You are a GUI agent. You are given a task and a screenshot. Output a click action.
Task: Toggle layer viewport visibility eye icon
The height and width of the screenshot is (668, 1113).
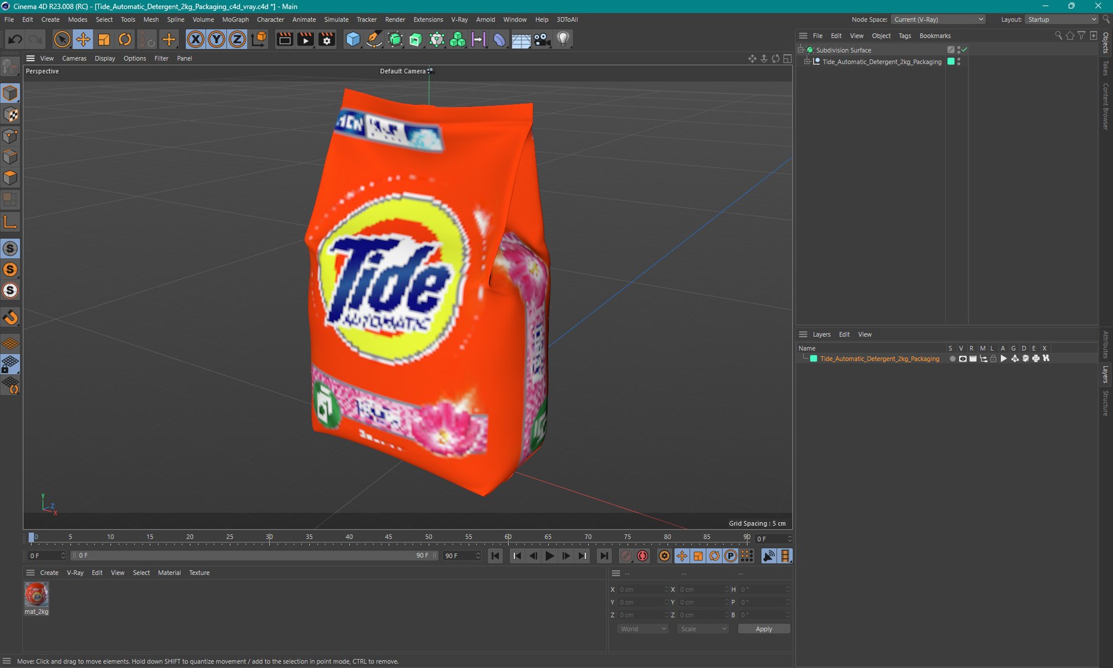pos(963,359)
